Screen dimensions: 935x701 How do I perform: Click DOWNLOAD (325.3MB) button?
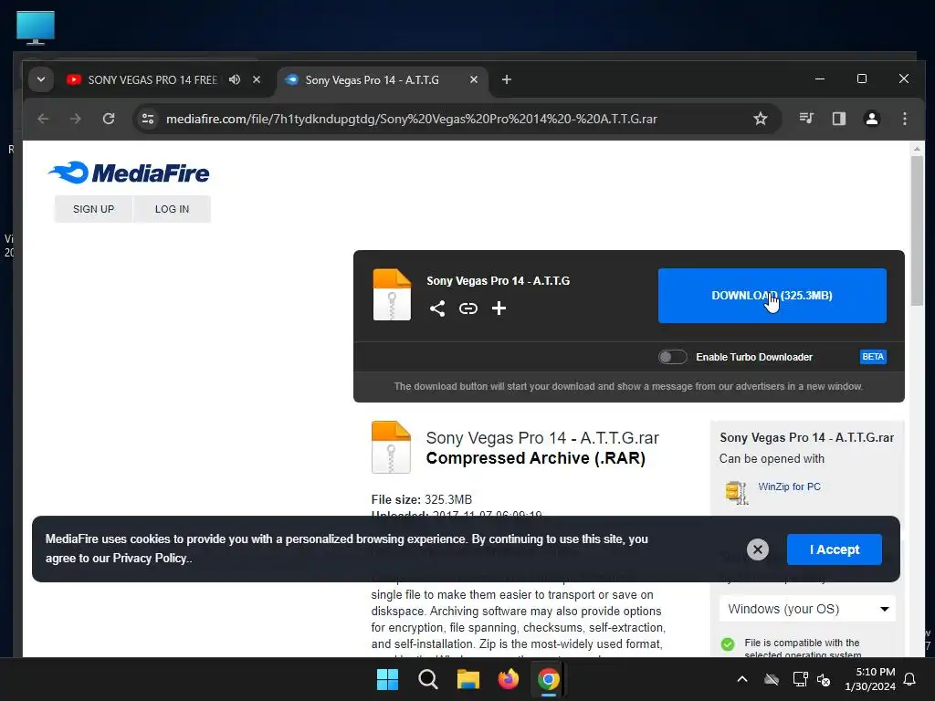coord(772,296)
